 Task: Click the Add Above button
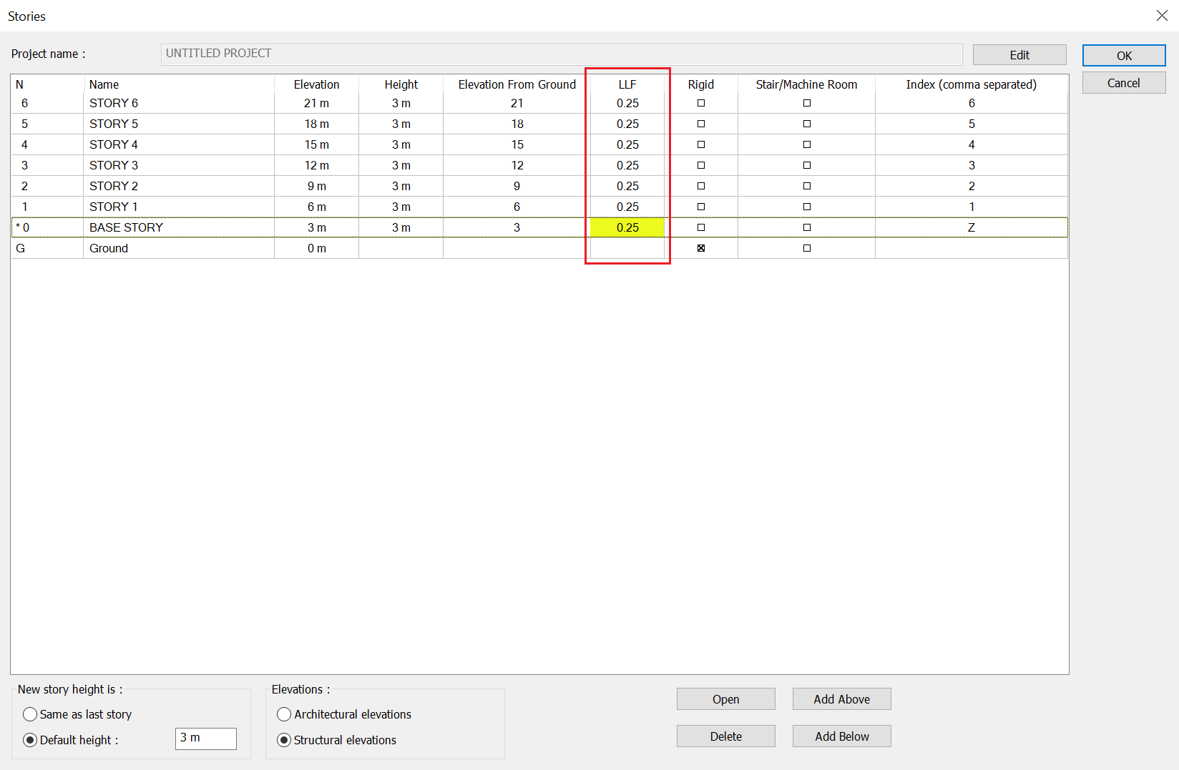click(x=841, y=699)
